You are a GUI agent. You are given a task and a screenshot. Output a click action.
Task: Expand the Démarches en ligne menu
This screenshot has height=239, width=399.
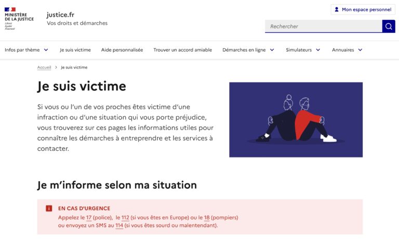248,50
